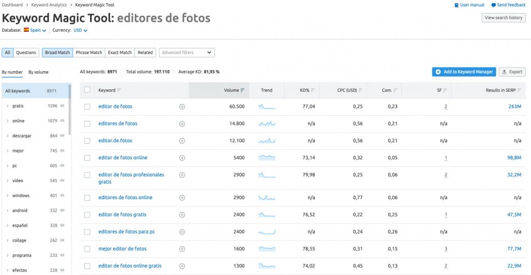Switch sidebar to By volume
Screen dimensions: 531x275
(x=38, y=72)
